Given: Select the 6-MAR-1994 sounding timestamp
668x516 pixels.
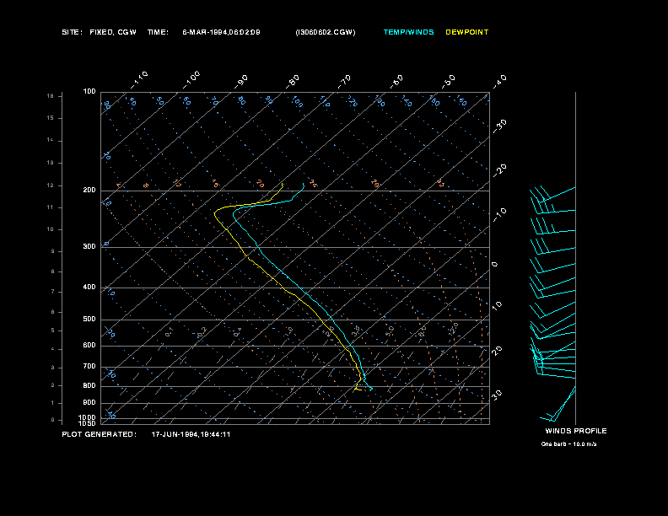Looking at the screenshot, I should click(221, 32).
